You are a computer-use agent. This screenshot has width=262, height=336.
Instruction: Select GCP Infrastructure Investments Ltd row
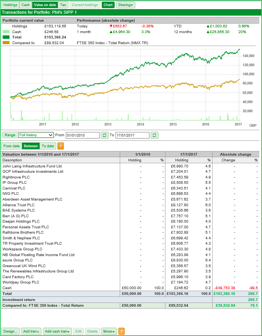[x=130, y=172]
